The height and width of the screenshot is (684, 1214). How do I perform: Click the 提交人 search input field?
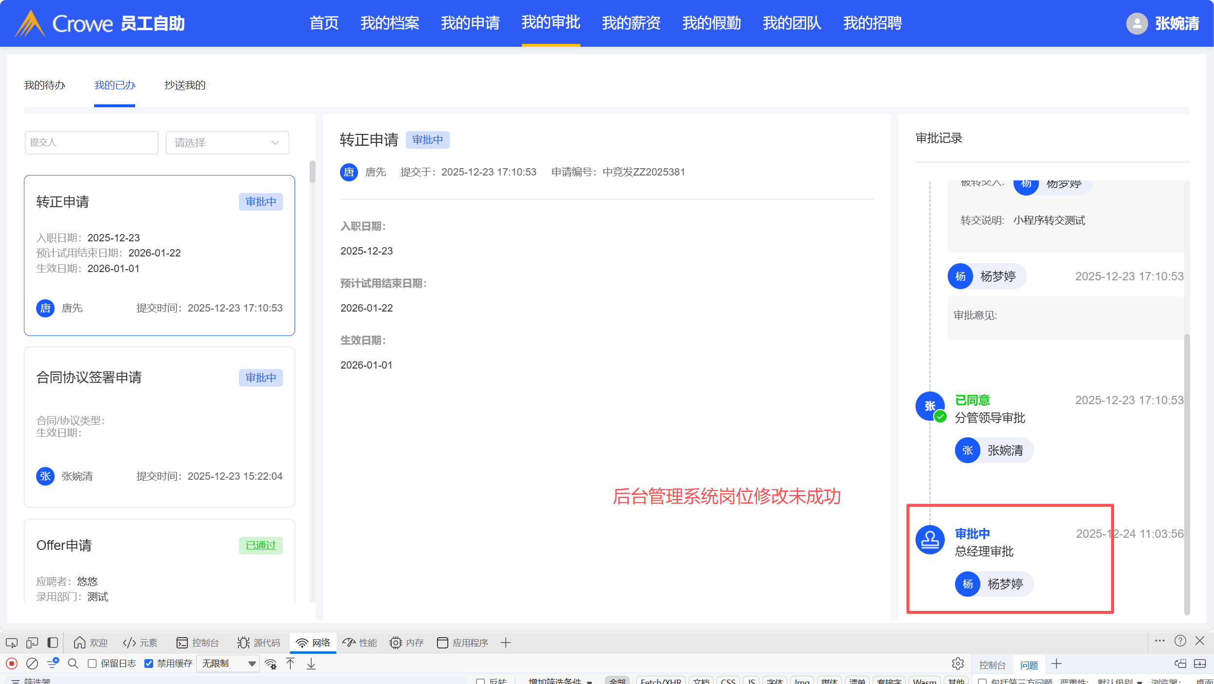92,143
